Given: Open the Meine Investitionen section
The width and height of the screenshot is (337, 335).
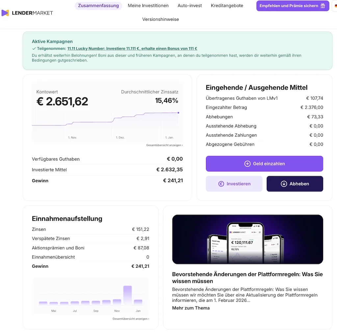Looking at the screenshot, I should coord(148,6).
